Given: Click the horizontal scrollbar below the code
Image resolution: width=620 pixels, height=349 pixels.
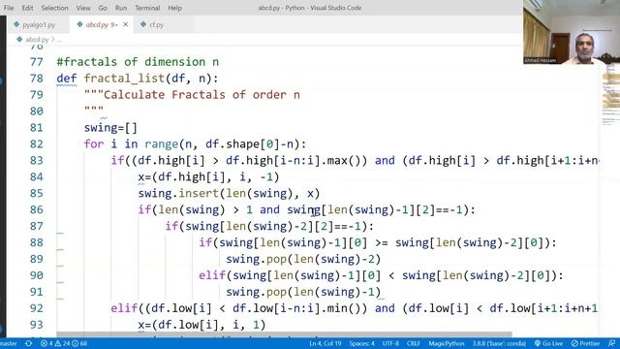Looking at the screenshot, I should pos(284,334).
